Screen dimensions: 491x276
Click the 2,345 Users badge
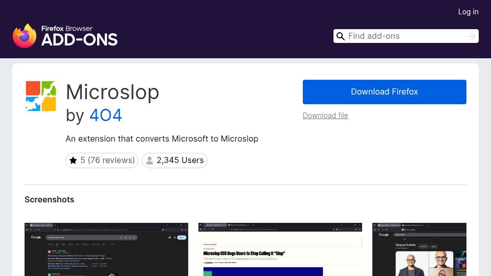pos(174,160)
